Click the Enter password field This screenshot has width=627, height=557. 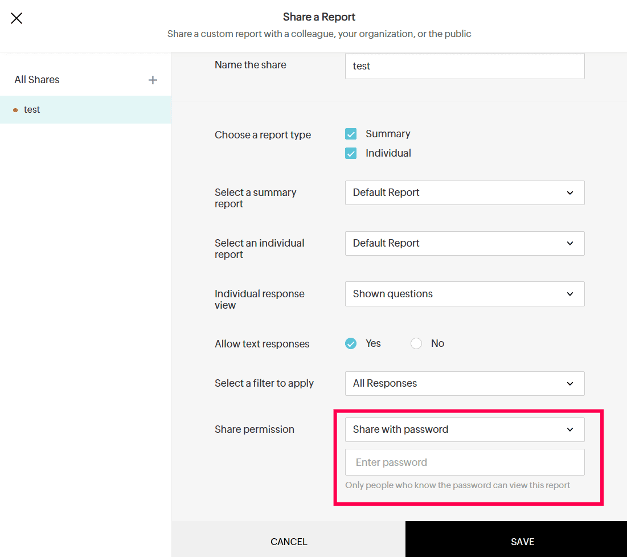tap(464, 462)
